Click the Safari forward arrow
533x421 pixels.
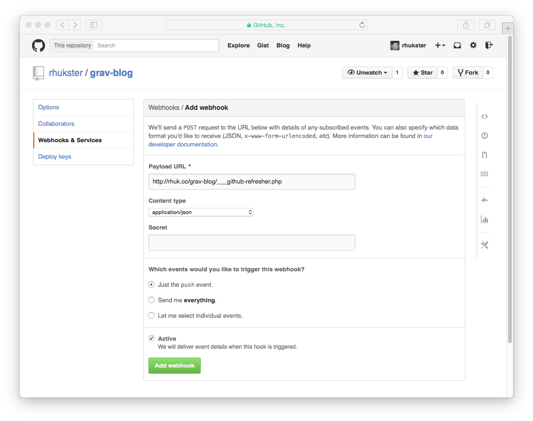(x=75, y=25)
